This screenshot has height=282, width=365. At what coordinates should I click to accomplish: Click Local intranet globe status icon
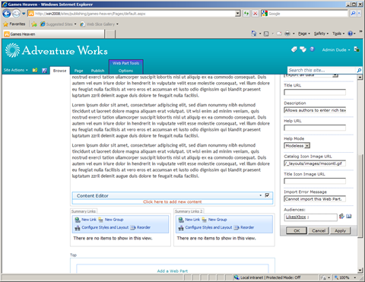pos(236,277)
